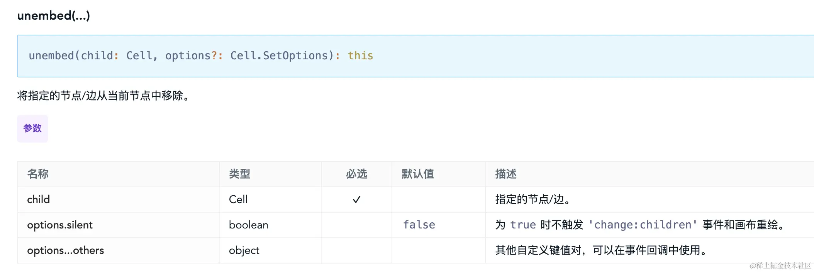Select the options.silent parameter name

point(60,225)
